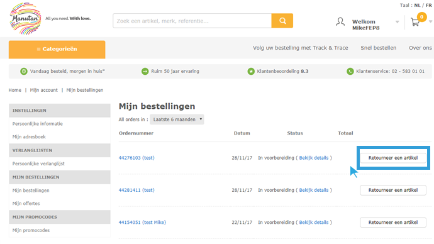
Task: Click Retourneer een artikel for order 44276103
Action: pos(393,158)
